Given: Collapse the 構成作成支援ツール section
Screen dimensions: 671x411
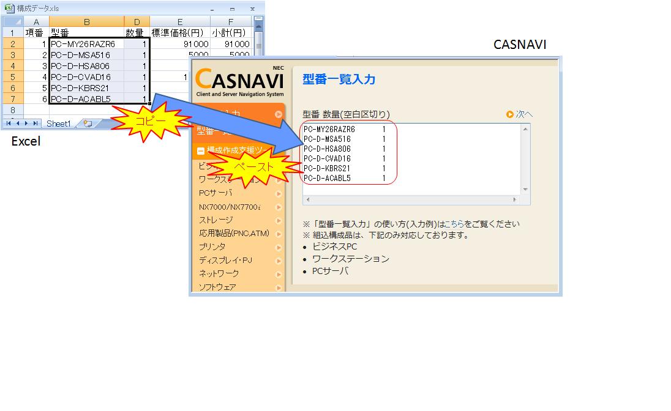Looking at the screenshot, I should coord(200,150).
